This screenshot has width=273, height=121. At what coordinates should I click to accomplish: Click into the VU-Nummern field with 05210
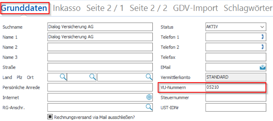click(x=235, y=87)
